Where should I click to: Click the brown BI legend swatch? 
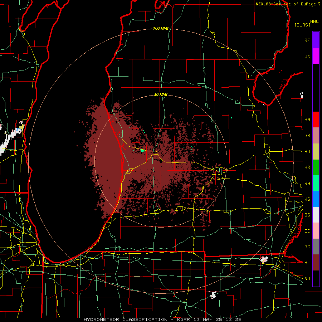316,263
